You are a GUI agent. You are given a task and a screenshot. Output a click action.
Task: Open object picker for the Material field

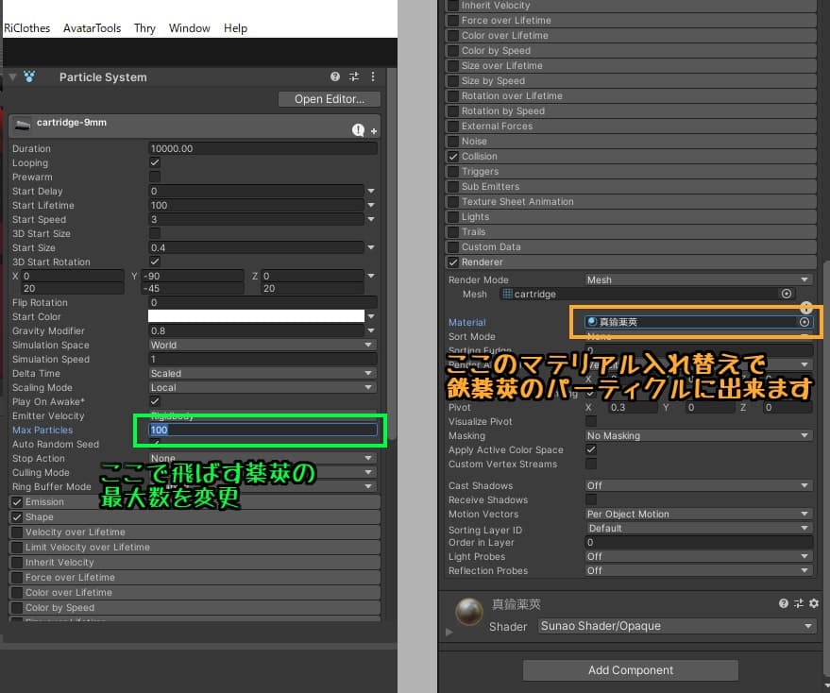[x=804, y=322]
